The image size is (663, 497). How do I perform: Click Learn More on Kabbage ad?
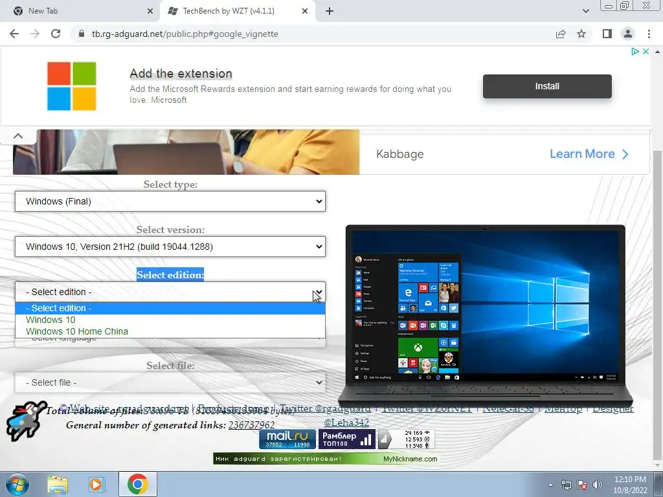[x=589, y=154]
